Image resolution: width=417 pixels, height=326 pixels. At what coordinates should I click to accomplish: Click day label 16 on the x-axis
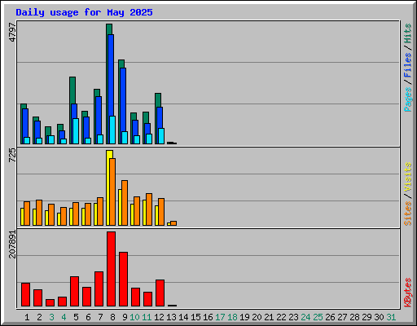point(208,317)
